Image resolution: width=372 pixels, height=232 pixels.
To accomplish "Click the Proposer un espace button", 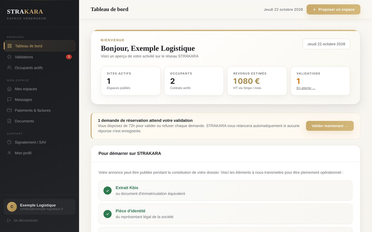I will 333,10.
